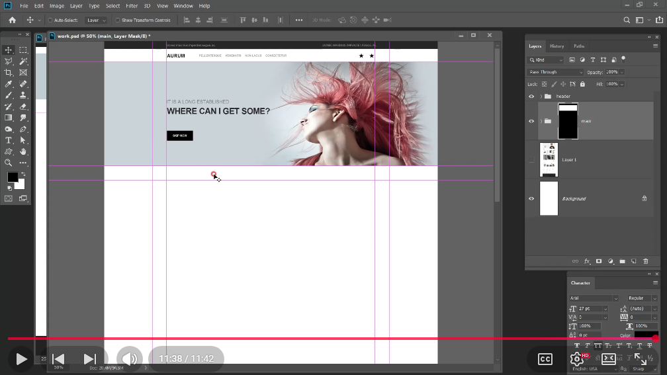Screen dimensions: 667x375
Task: Open Photoshop search magnifier icon
Action: [627, 20]
